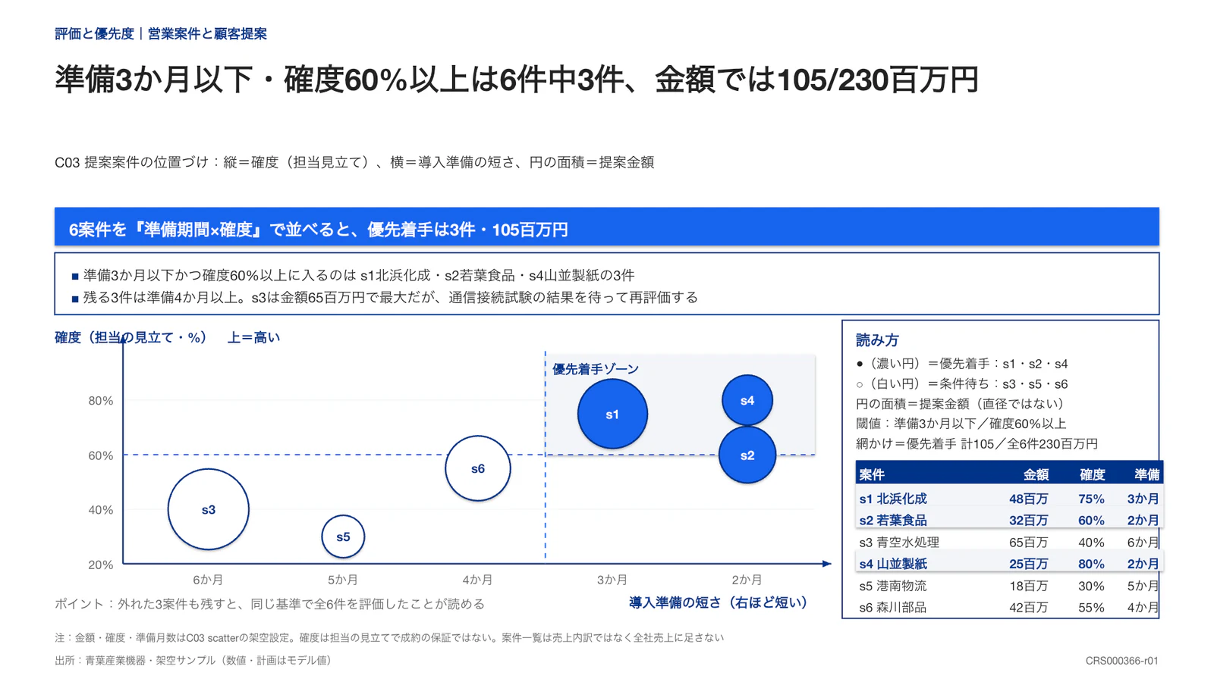Screen dimensions: 1214x682
Task: Select row s5 港南物流
Action: (x=1009, y=585)
